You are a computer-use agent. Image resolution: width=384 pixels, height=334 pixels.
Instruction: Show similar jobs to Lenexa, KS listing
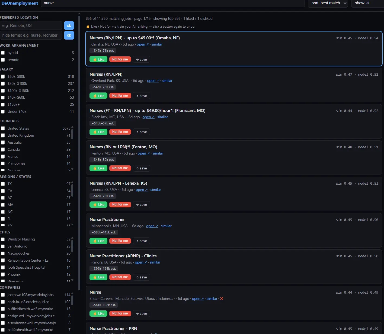pyautogui.click(x=156, y=190)
